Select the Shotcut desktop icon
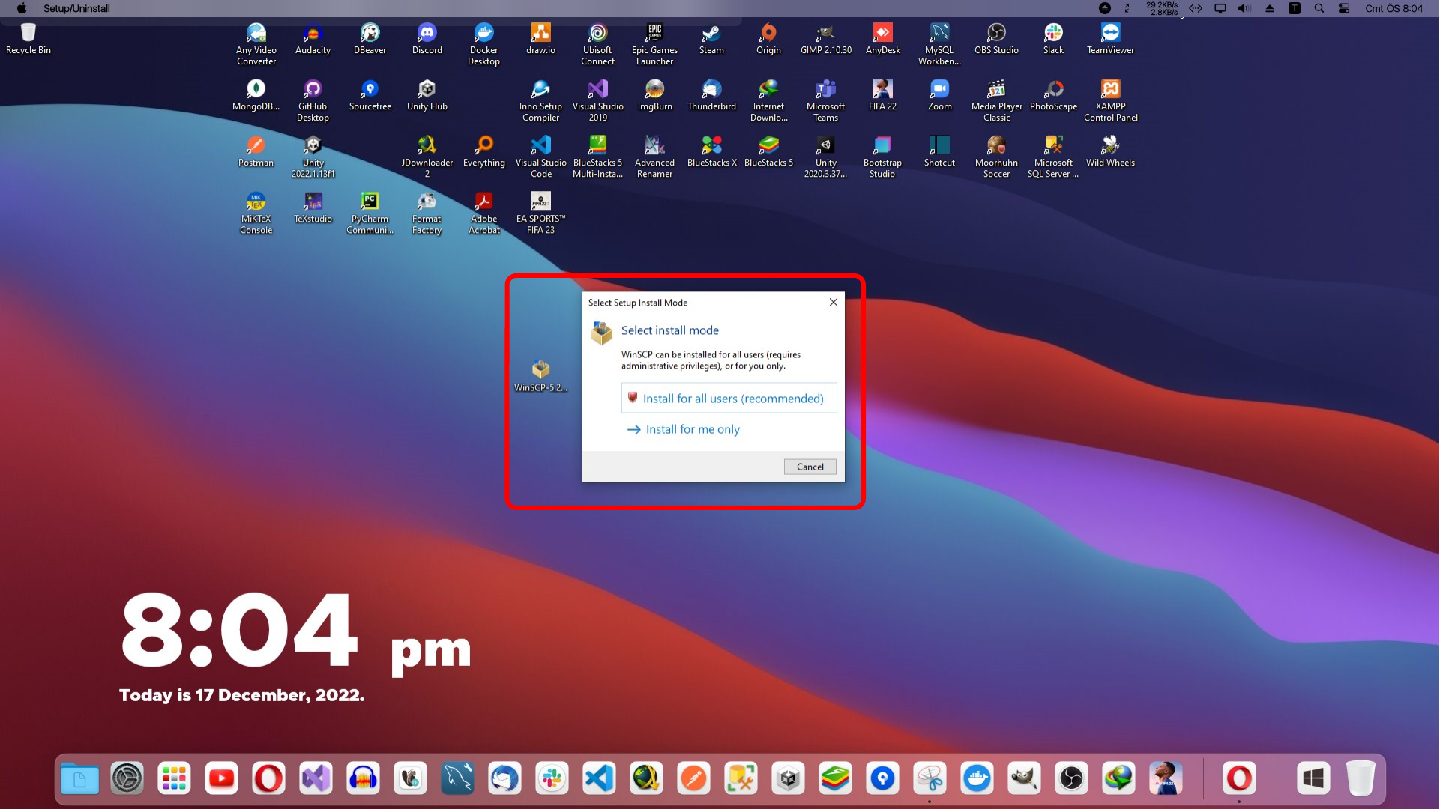The height and width of the screenshot is (809, 1440). click(940, 151)
